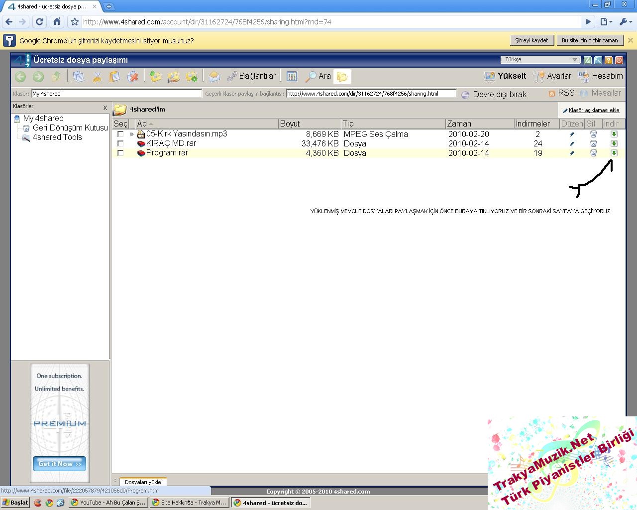Click the Klasör açıklaması ekle link
The width and height of the screenshot is (637, 510).
point(594,110)
